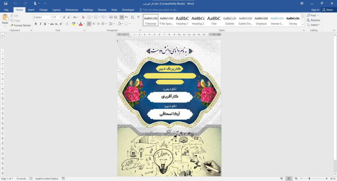Expand the font size dropdown
The image size is (337, 181).
[x=60, y=17]
